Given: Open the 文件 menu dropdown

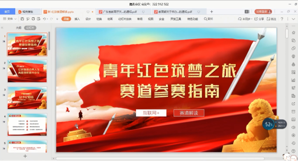Looking at the screenshot, I should (x=10, y=19).
